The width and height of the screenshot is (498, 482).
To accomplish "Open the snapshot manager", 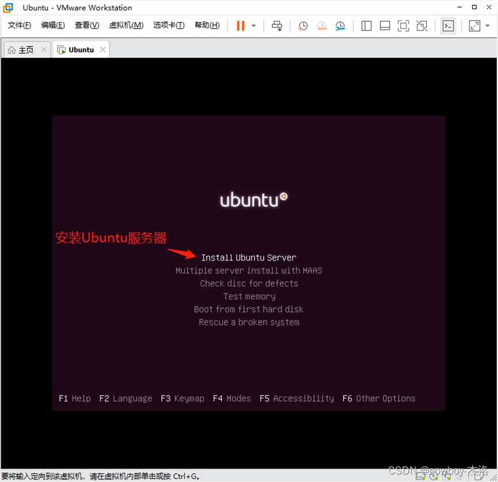I will click(340, 25).
